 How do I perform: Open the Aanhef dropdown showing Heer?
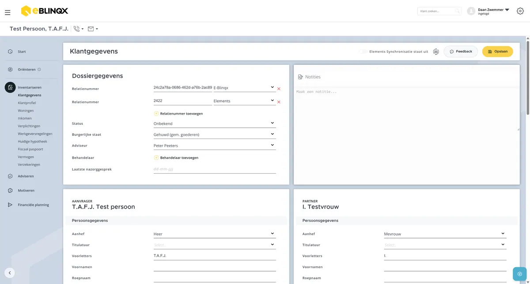pos(215,234)
